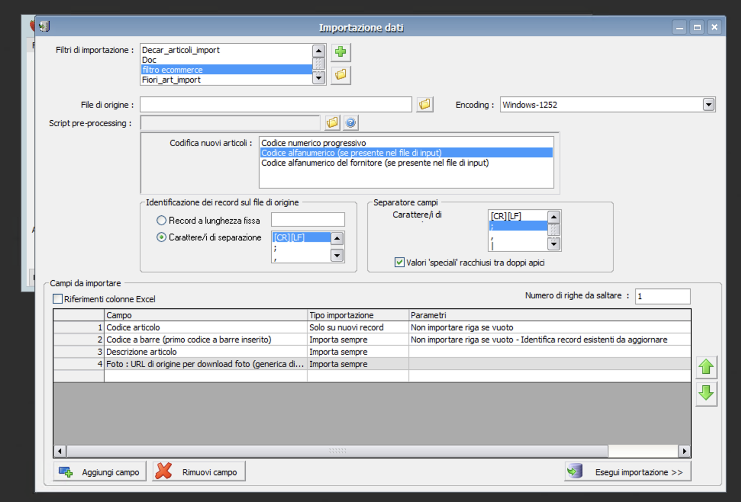Image resolution: width=741 pixels, height=502 pixels.
Task: Click row number 4 header cell
Action: tap(79, 364)
